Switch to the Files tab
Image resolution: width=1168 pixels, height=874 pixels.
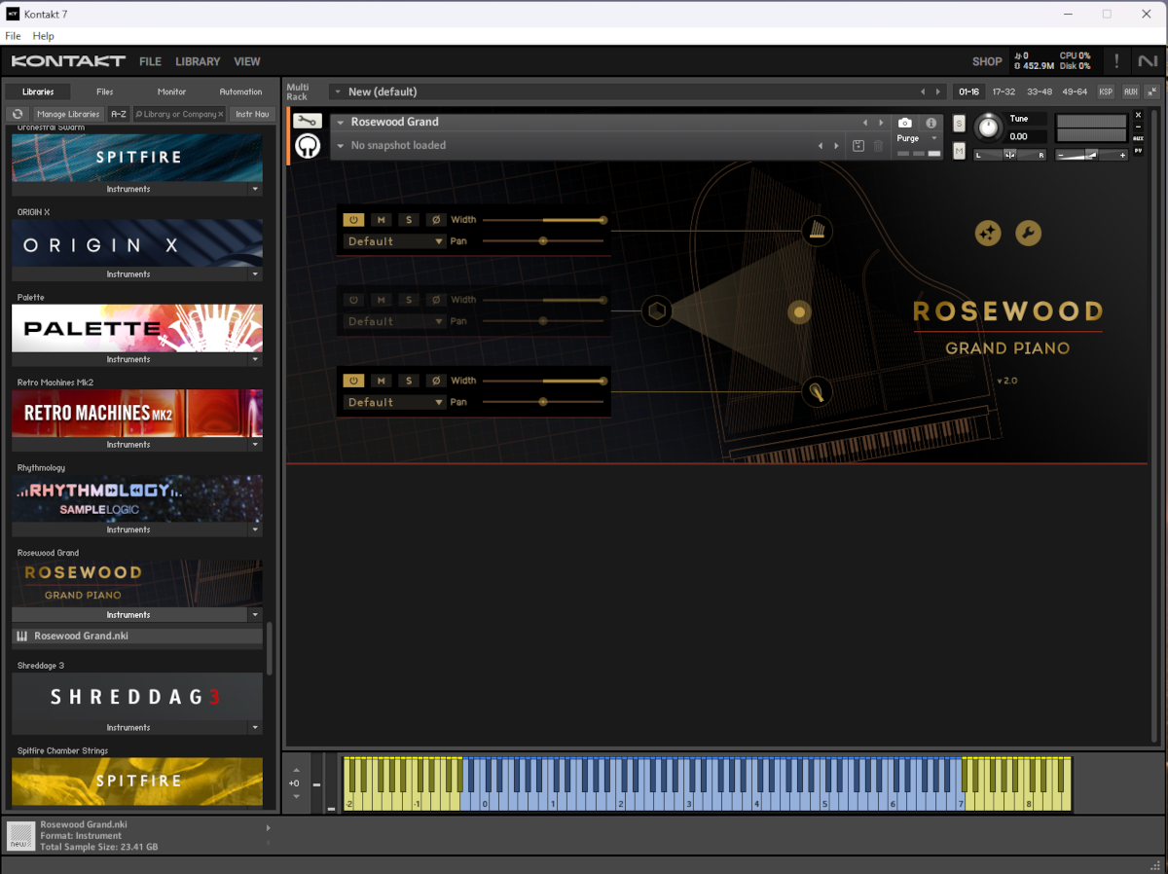pyautogui.click(x=104, y=91)
